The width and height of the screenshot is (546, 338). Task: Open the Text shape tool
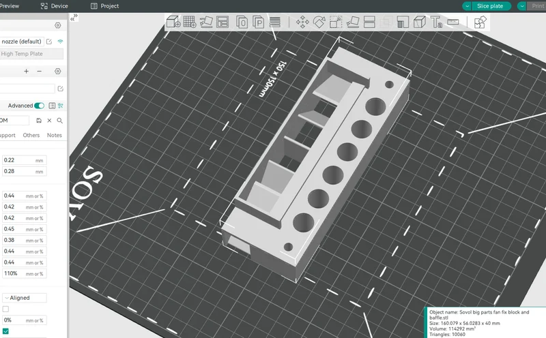click(436, 22)
